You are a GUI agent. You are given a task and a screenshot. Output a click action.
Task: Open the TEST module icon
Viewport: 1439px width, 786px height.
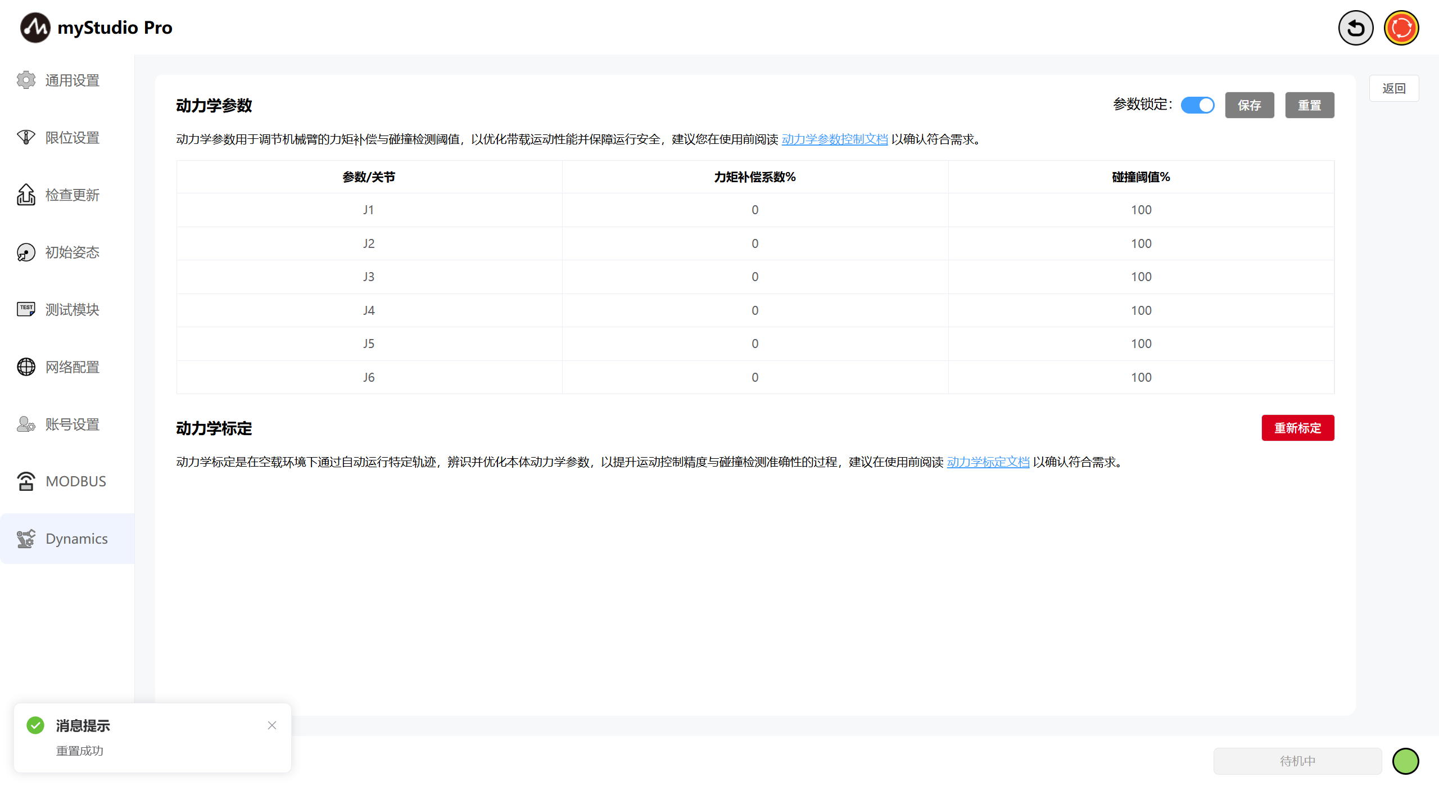click(26, 309)
